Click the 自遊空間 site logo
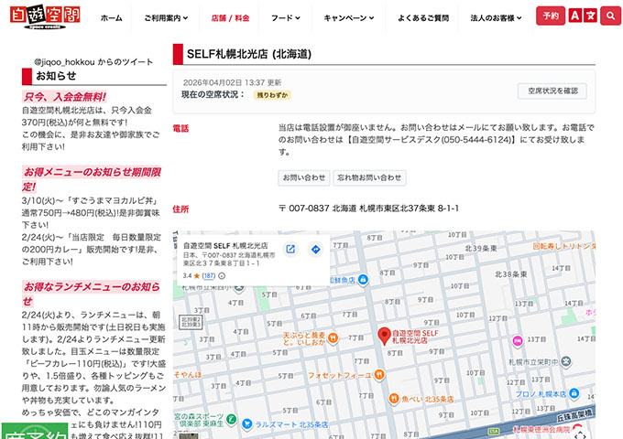Viewport: 623px width, 439px height. [x=45, y=17]
